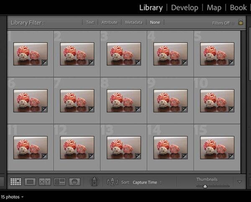Switch to Loupe view

pyautogui.click(x=30, y=182)
